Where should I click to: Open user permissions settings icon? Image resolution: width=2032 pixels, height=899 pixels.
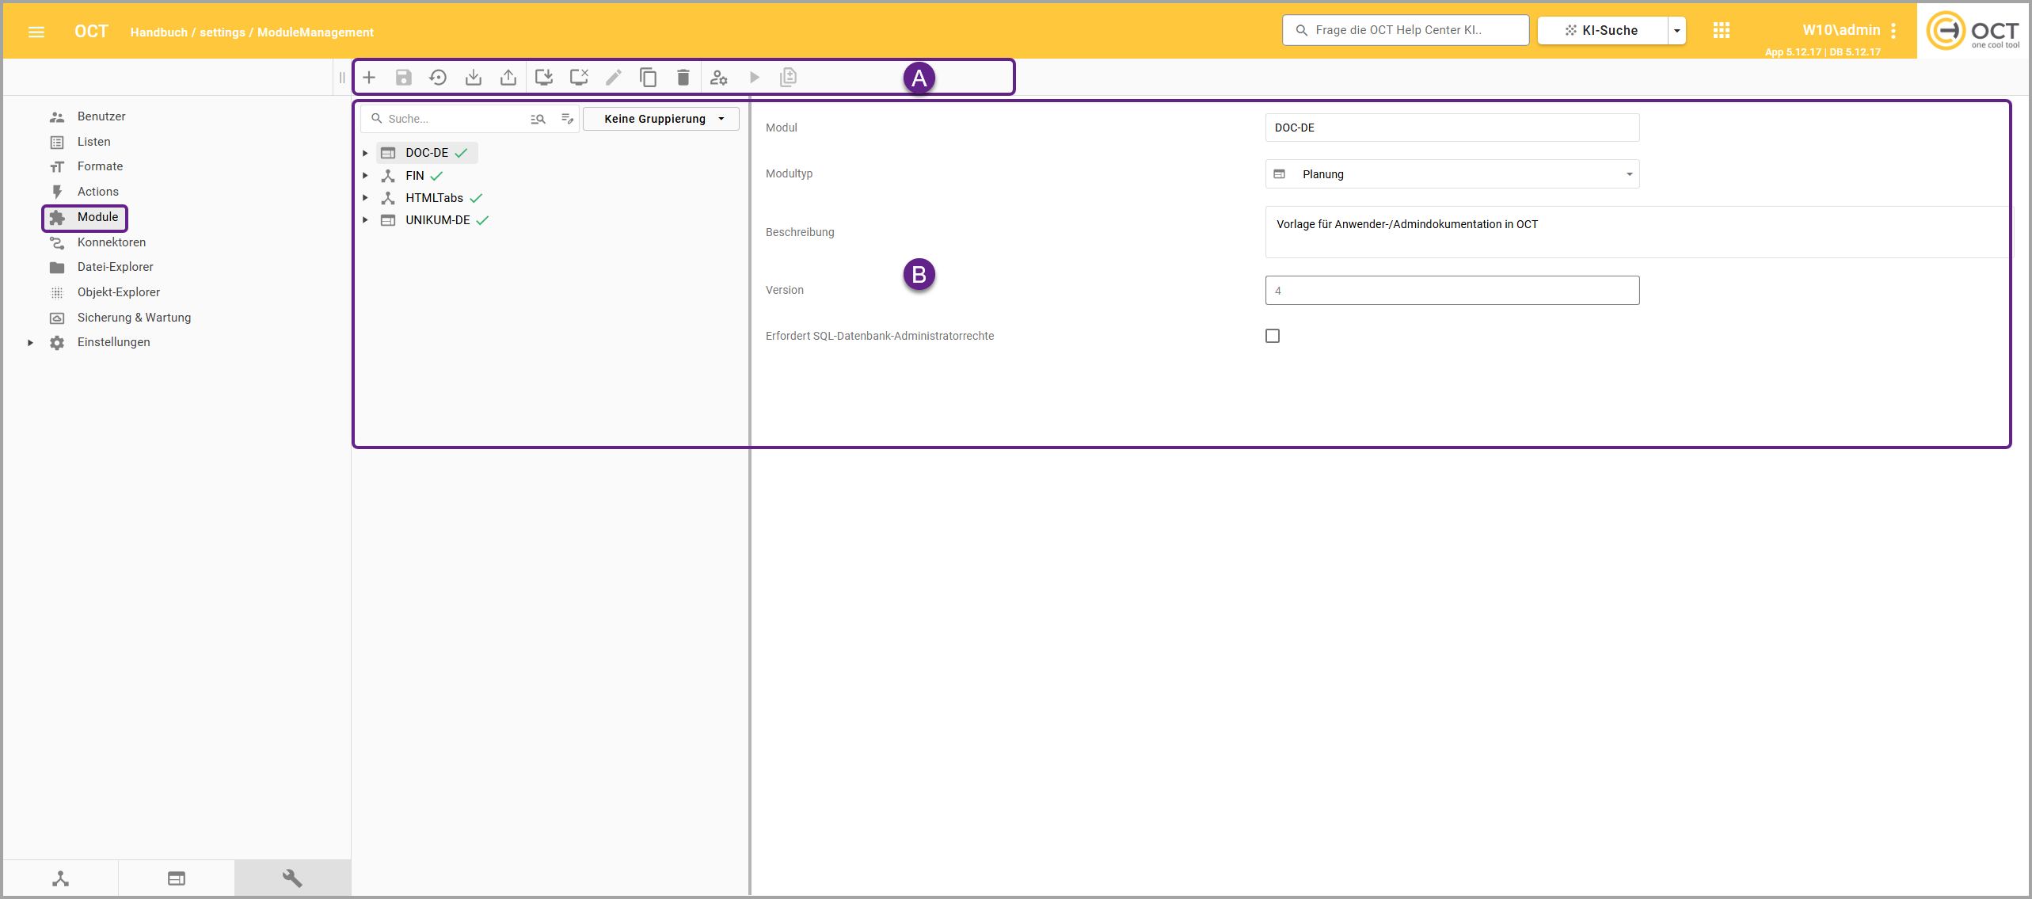pos(719,78)
